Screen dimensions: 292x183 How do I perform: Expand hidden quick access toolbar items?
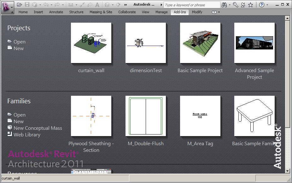coord(126,5)
